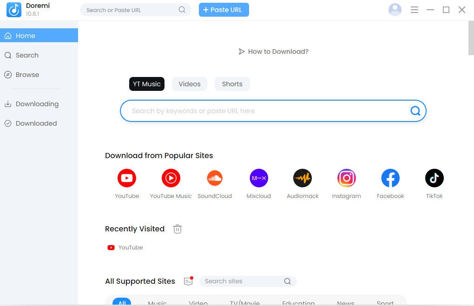This screenshot has height=306, width=474.
Task: Minimize the Doremi window
Action: pyautogui.click(x=430, y=10)
